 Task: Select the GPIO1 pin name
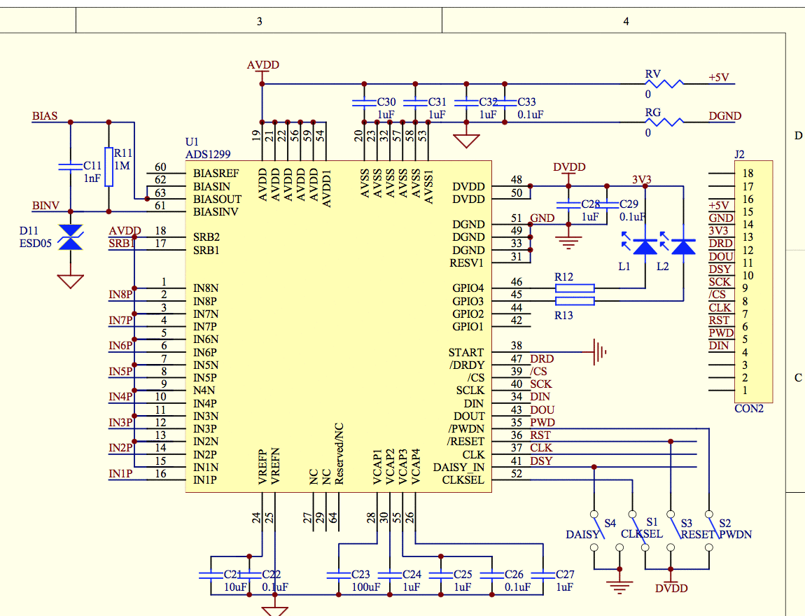pyautogui.click(x=468, y=326)
